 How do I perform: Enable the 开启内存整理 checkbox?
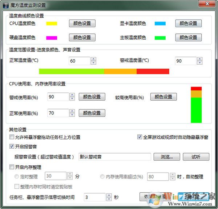[x=12, y=167]
